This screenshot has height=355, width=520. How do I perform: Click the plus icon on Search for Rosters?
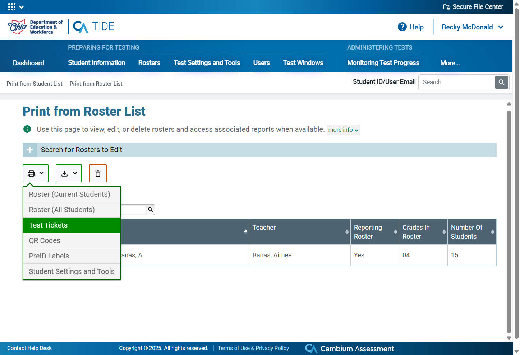[x=30, y=150]
